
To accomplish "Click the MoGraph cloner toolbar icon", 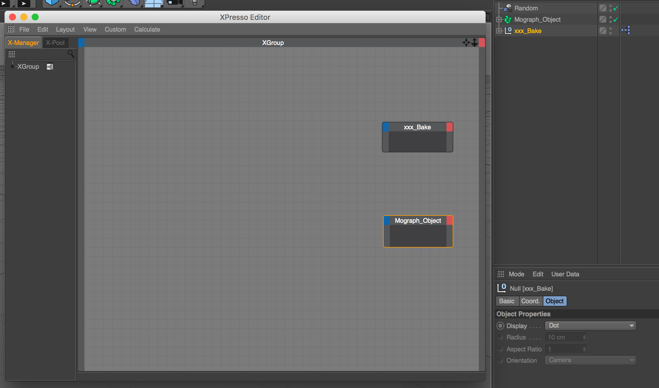I will pyautogui.click(x=113, y=3).
